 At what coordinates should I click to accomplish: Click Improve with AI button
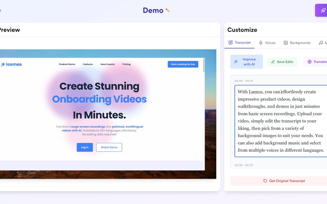pyautogui.click(x=246, y=62)
